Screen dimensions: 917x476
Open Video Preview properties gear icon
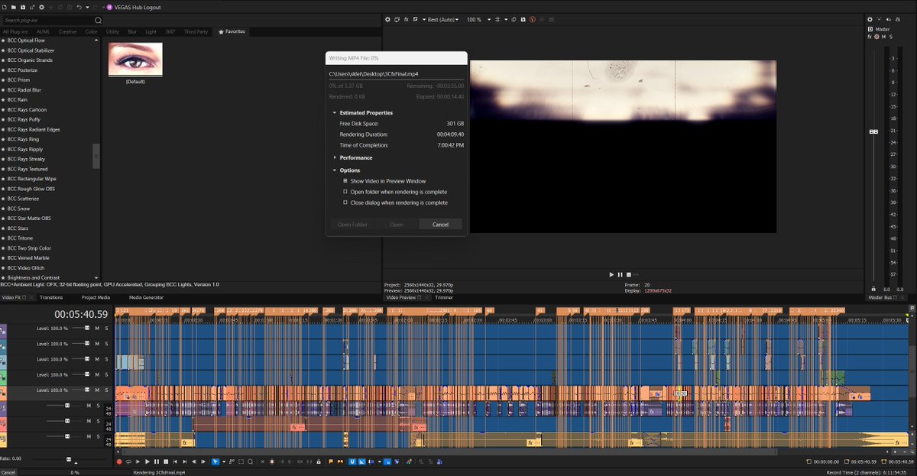coord(387,19)
